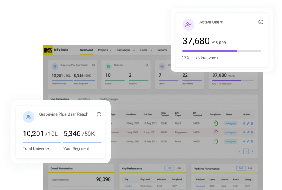Click the End Date column header
This screenshot has height=190, width=282.
[x=148, y=114]
